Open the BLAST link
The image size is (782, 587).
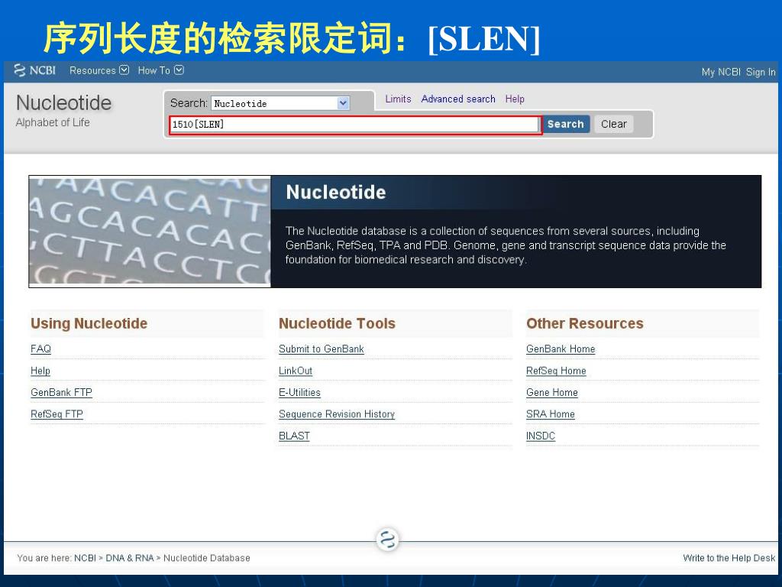click(x=294, y=436)
